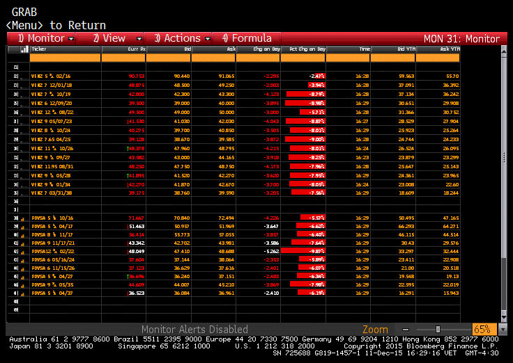The height and width of the screenshot is (363, 513).
Task: Open the dropdown arrow beside 65% zoom
Action: (x=503, y=330)
